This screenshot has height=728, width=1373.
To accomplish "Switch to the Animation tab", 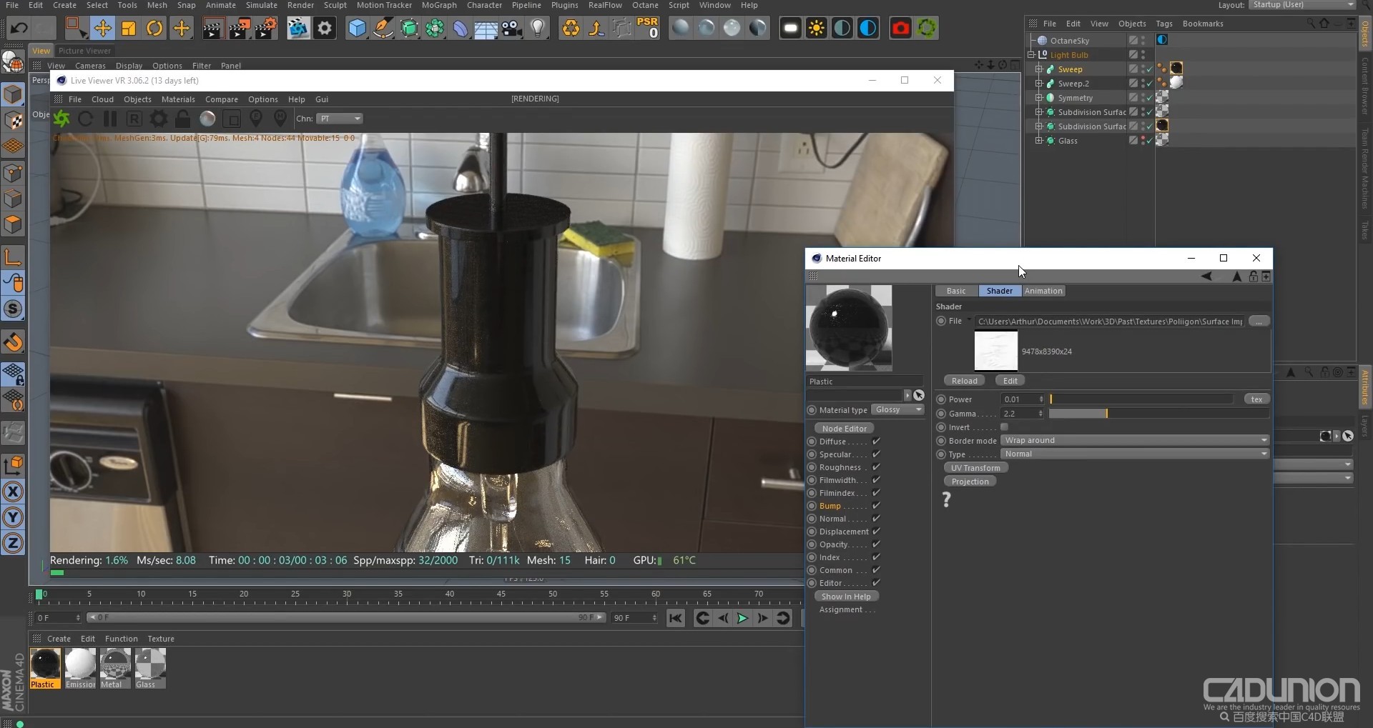I will pos(1043,291).
